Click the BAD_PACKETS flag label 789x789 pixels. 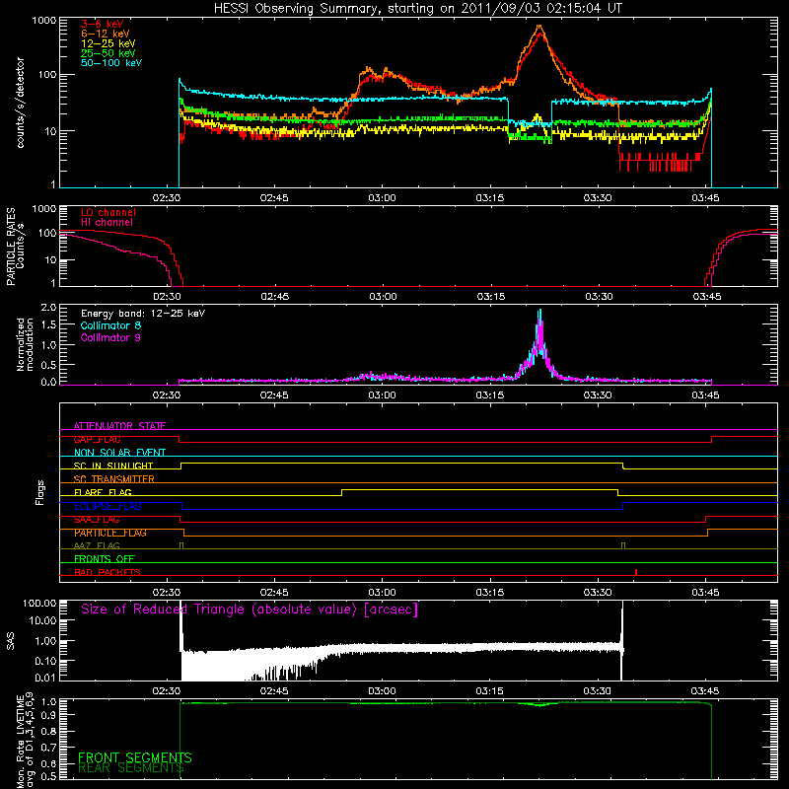[108, 572]
